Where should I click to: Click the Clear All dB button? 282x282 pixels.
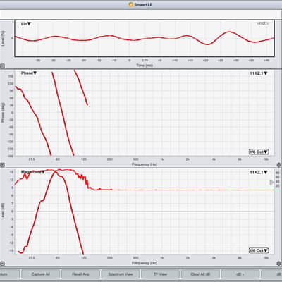pos(200,274)
